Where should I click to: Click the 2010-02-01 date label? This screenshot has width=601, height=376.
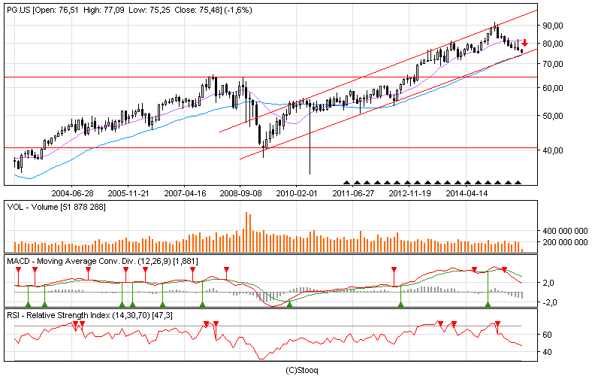(297, 193)
